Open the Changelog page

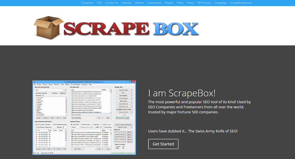(220, 3)
